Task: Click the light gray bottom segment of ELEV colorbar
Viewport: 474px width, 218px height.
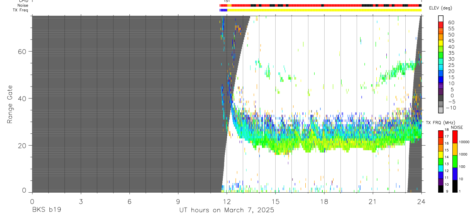Action: point(441,110)
